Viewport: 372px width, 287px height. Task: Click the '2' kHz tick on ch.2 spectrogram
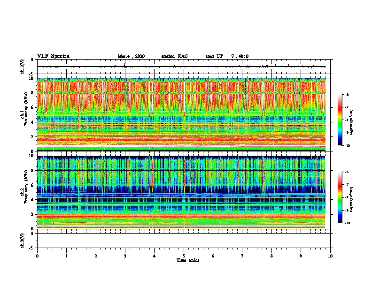coord(33,214)
